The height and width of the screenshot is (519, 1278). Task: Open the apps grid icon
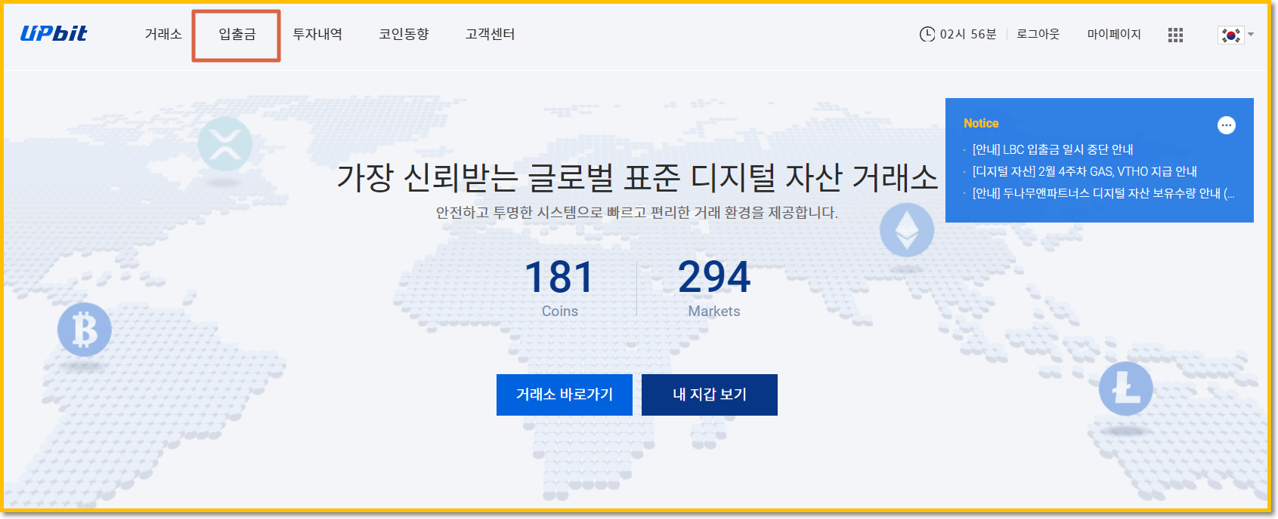[x=1175, y=35]
